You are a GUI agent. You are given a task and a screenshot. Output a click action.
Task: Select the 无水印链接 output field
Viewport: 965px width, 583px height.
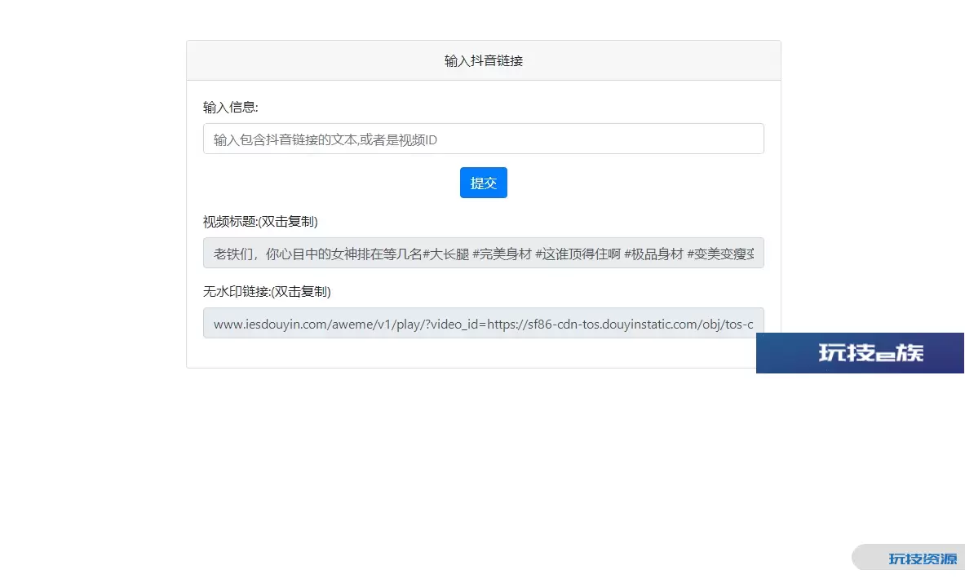483,323
